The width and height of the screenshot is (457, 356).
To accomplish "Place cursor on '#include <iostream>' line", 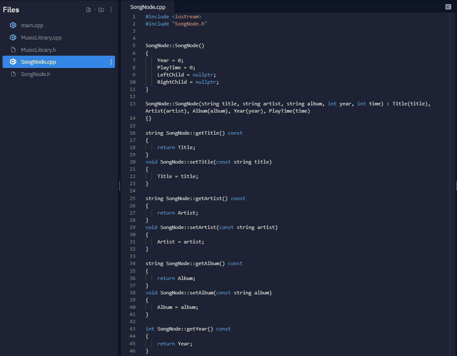I will [x=174, y=17].
